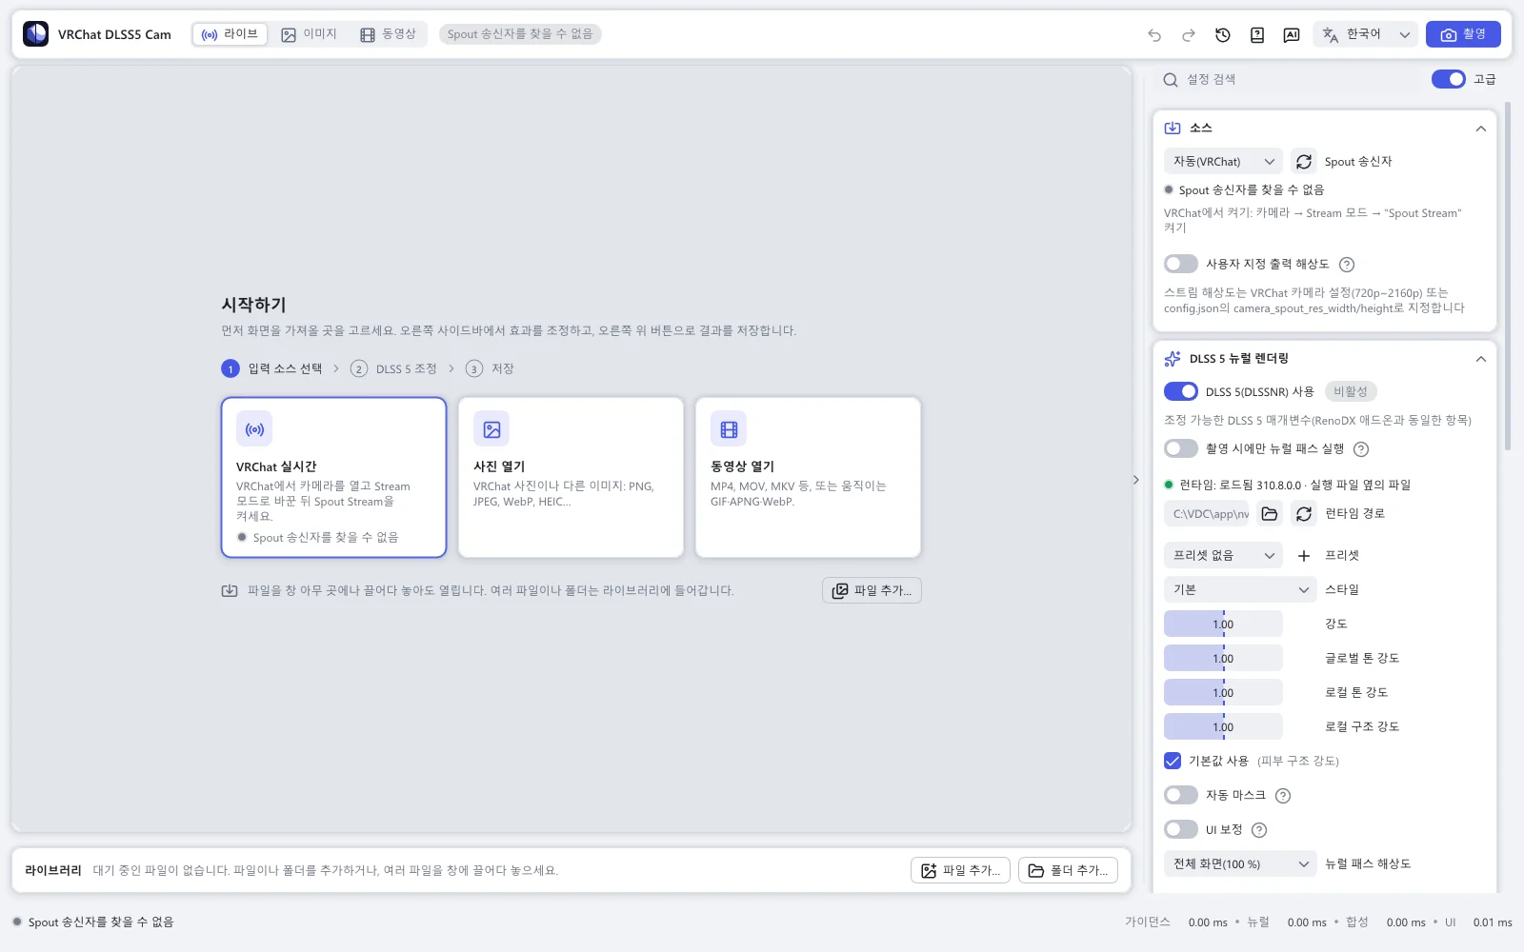The image size is (1524, 952).
Task: Click the redo arrow icon
Action: coord(1189,35)
